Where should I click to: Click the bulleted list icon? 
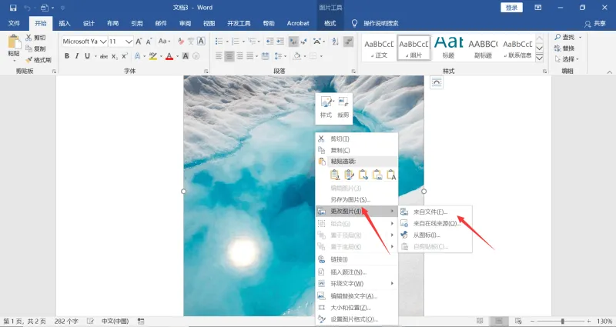tap(219, 42)
